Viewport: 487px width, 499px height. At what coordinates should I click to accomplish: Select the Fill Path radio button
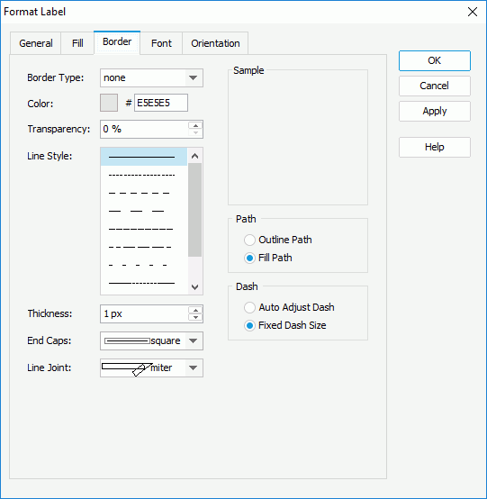tap(249, 258)
